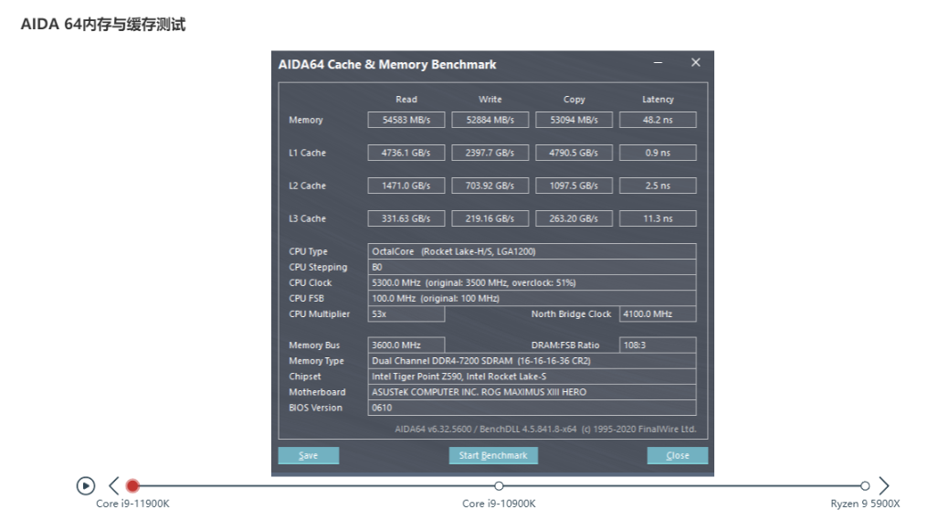Click the L3 Cache Latency value 11.3 ns
The width and height of the screenshot is (928, 531).
[658, 218]
